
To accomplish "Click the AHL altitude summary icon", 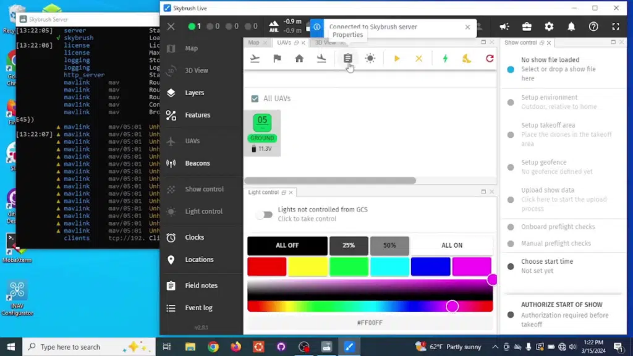I will pos(274,27).
